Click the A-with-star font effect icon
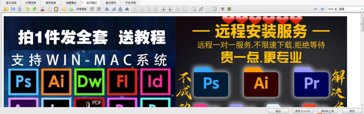364x114 pixels. coord(127,9)
